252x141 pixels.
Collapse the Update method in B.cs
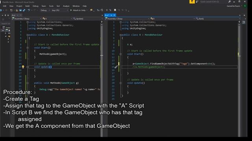click(x=120, y=83)
